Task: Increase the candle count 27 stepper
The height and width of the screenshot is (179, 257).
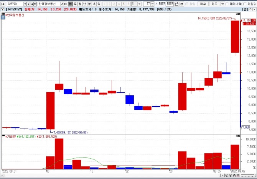Action: click(152, 3)
